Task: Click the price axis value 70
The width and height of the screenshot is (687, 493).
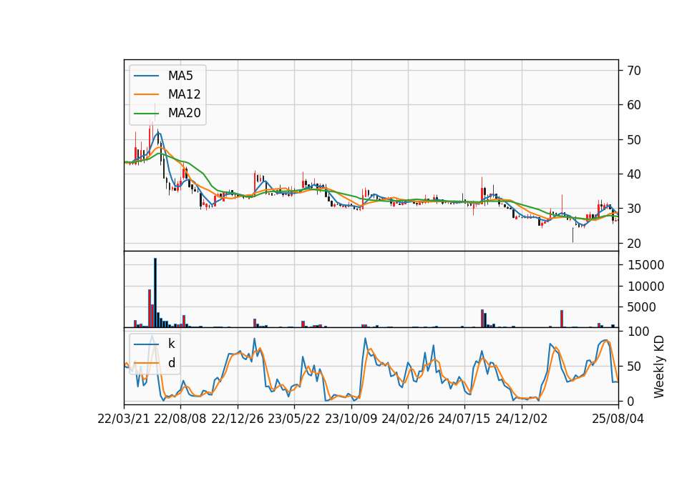Action: pyautogui.click(x=634, y=71)
